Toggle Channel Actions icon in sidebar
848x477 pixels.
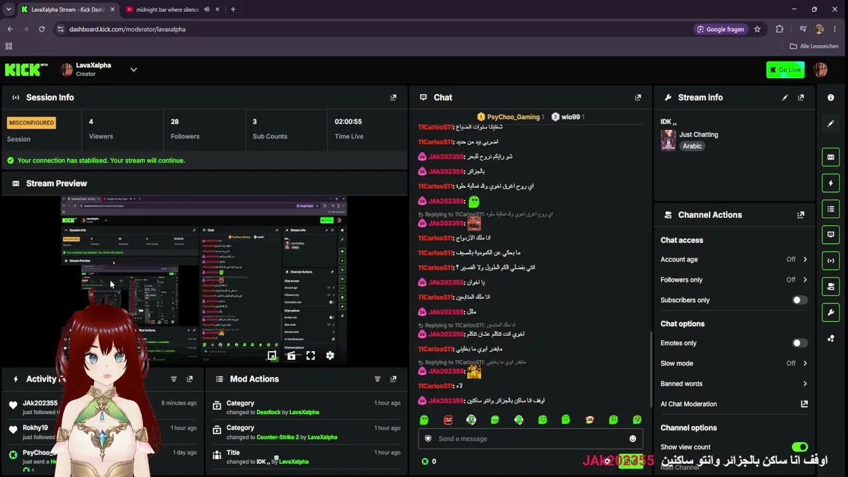coord(831,286)
